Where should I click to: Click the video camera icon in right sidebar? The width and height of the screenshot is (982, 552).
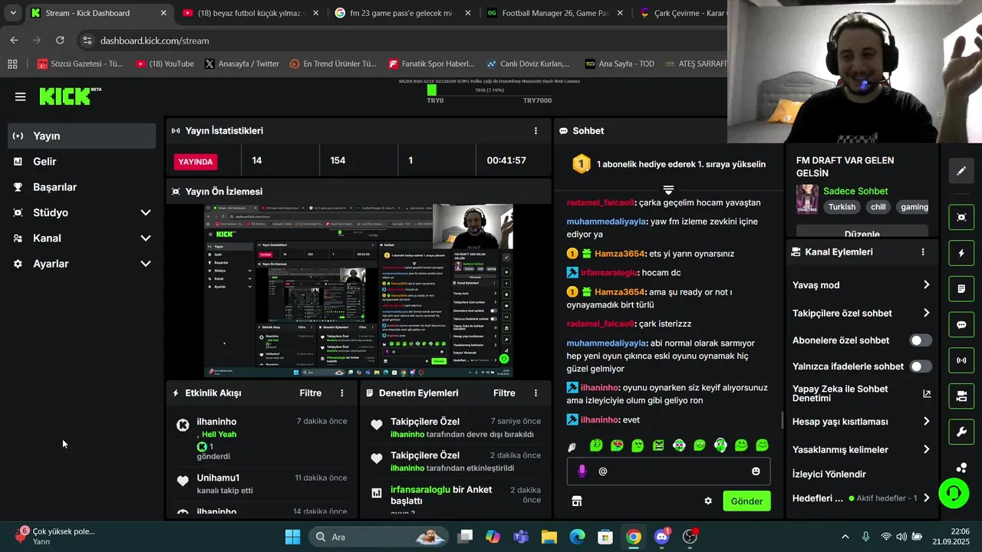coord(961,396)
